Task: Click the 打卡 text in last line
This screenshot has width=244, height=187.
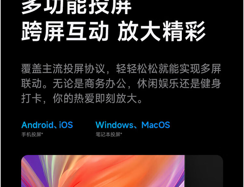Action: 32,98
